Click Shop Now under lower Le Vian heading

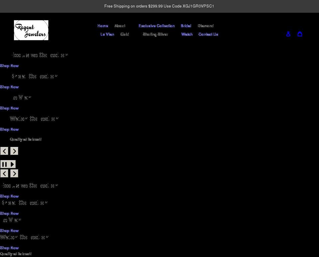(x=9, y=230)
